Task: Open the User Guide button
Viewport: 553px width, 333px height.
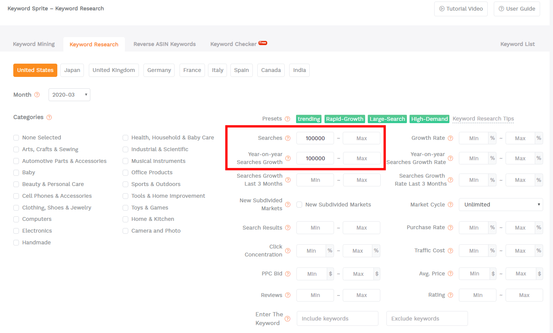Action: [x=517, y=9]
